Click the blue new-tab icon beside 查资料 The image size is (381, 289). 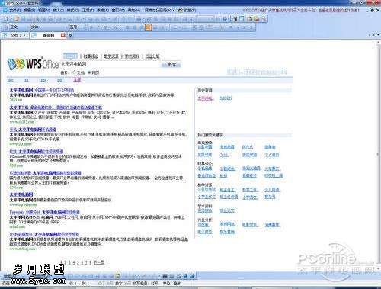click(71, 35)
